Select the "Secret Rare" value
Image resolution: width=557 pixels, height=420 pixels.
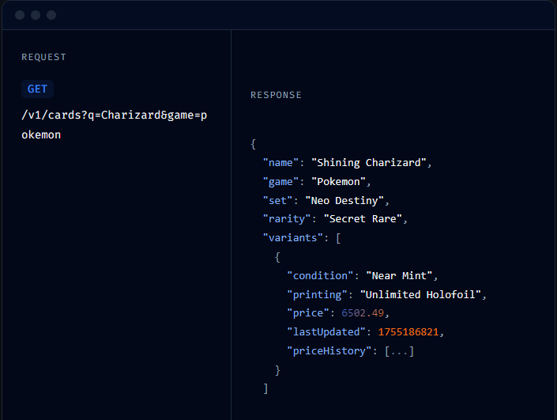click(363, 219)
